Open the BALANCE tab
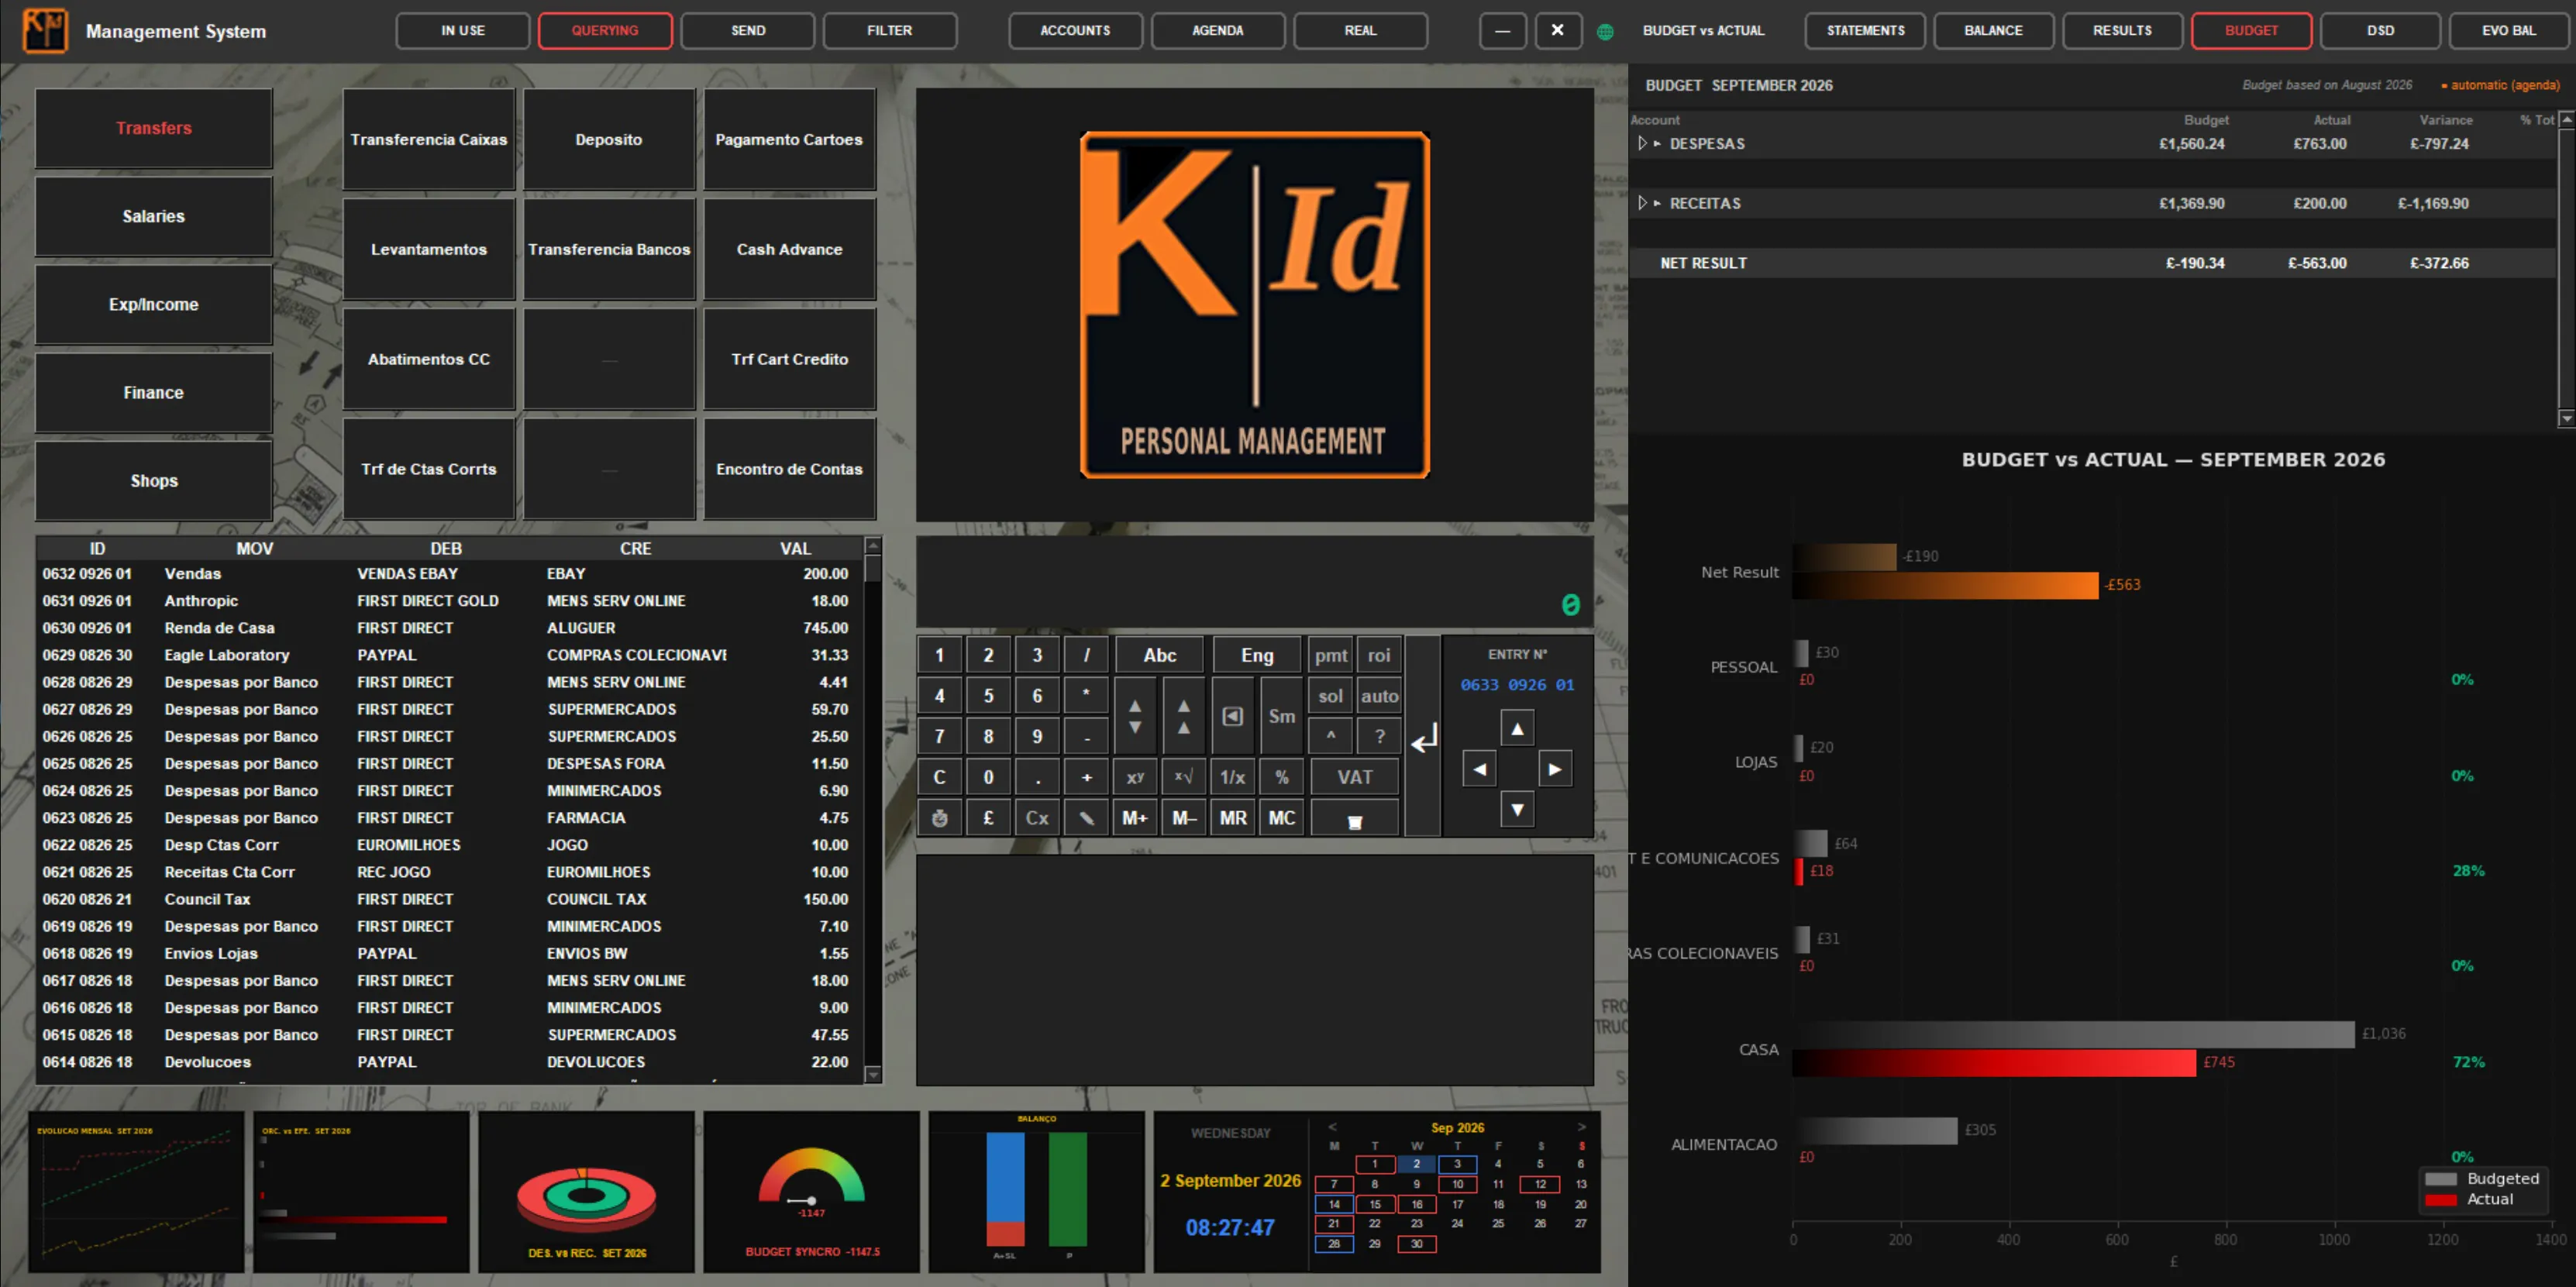Image resolution: width=2576 pixels, height=1287 pixels. [x=1993, y=31]
